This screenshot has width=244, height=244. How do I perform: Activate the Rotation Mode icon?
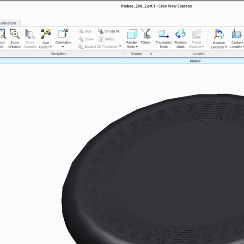[x=181, y=34]
